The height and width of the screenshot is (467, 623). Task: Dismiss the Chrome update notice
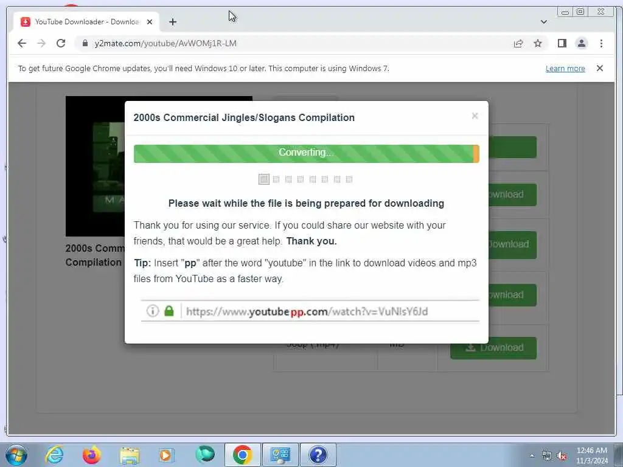click(599, 68)
